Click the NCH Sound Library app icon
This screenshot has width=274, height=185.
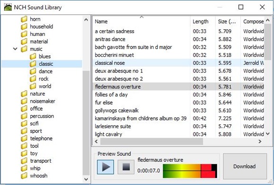8,7
